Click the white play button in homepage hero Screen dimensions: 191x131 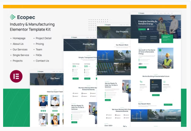148,29
